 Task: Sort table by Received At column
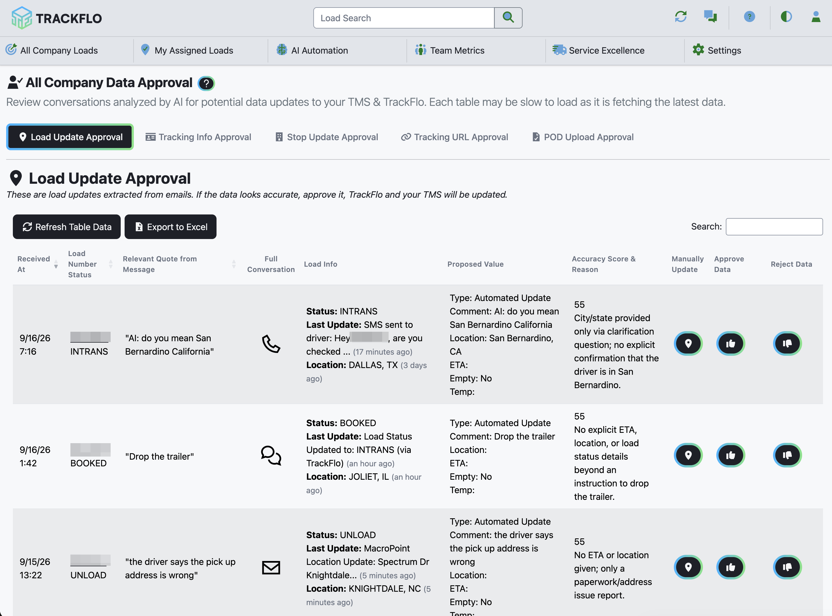coord(37,264)
